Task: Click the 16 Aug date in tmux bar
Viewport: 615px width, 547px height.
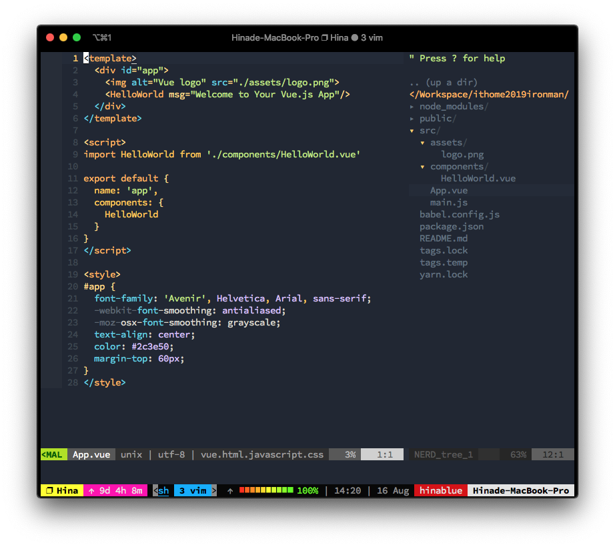Action: tap(393, 490)
